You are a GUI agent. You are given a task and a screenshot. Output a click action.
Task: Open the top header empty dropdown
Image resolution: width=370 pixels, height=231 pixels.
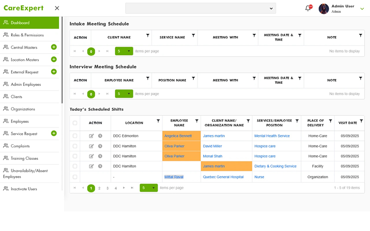coord(200,8)
